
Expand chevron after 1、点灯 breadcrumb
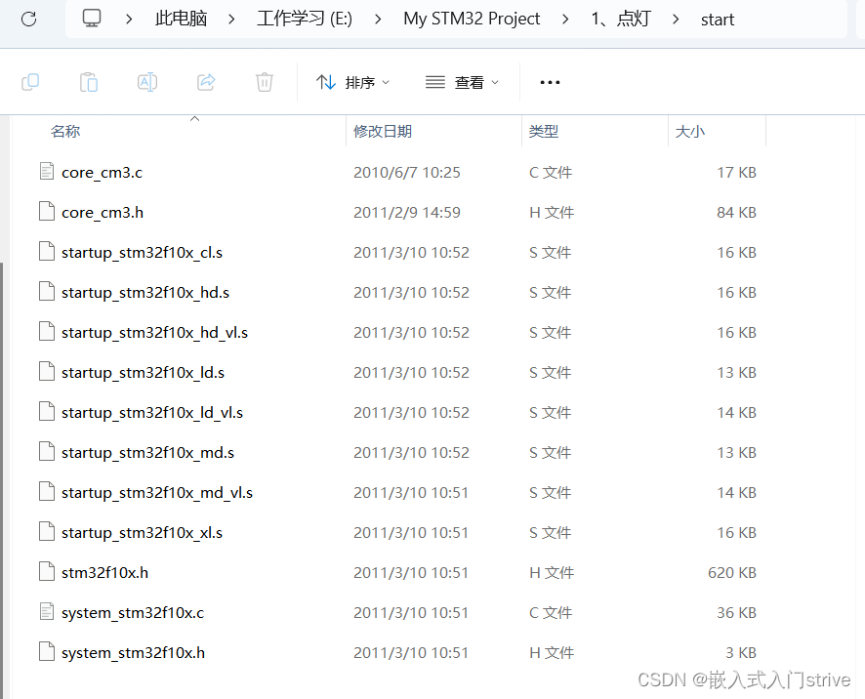point(676,20)
